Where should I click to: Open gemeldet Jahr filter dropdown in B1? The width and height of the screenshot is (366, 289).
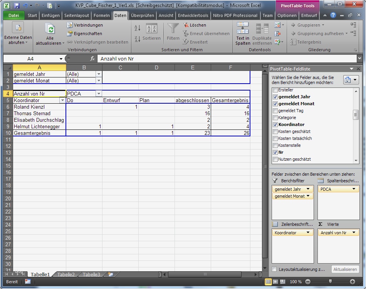tap(99, 74)
